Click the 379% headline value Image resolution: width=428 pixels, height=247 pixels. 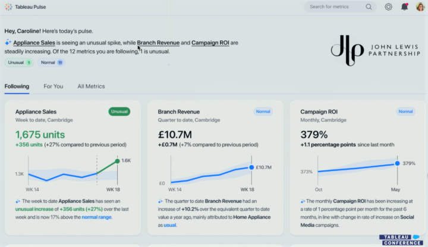point(314,135)
